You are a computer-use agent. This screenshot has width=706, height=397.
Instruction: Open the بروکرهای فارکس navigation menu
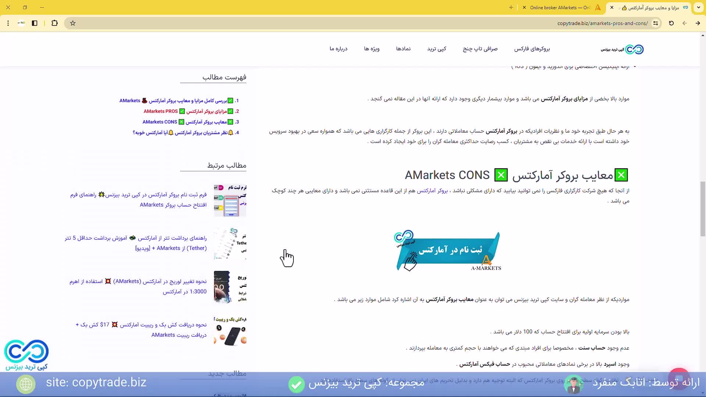[x=532, y=49]
